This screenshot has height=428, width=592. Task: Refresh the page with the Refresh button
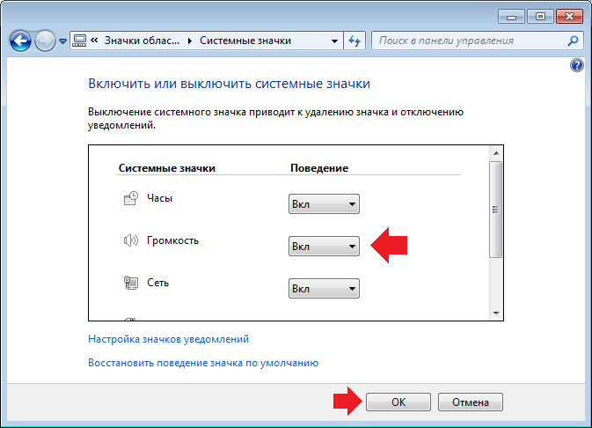[x=354, y=41]
